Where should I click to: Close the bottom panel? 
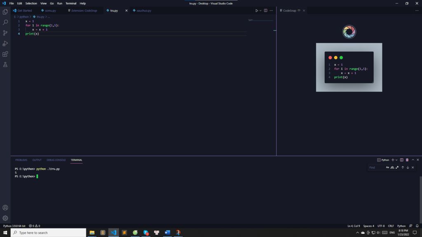tap(418, 160)
